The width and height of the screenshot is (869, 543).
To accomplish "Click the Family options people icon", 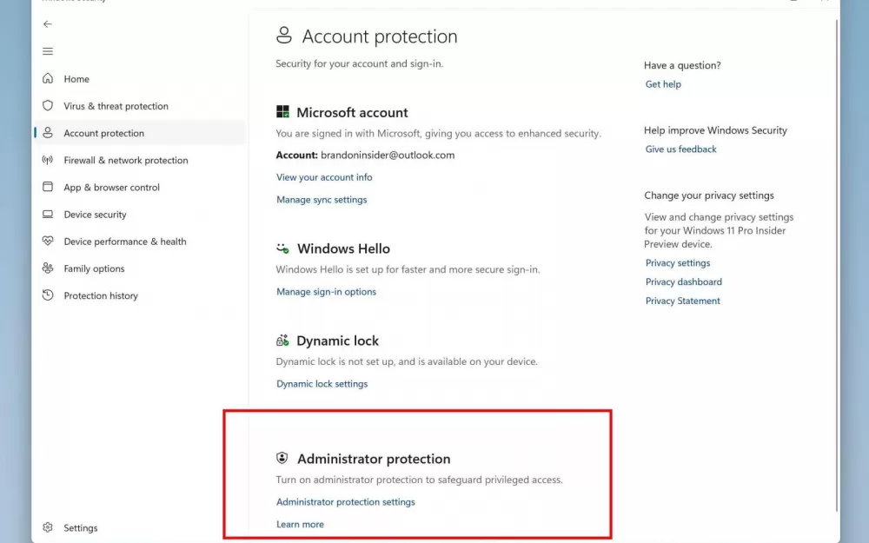I will point(48,268).
